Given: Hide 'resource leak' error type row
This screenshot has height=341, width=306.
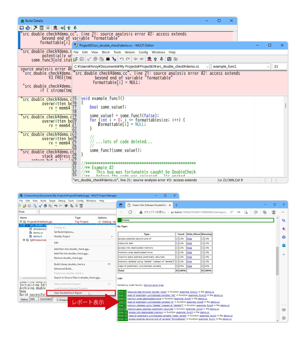Looking at the screenshot, I should (190, 243).
